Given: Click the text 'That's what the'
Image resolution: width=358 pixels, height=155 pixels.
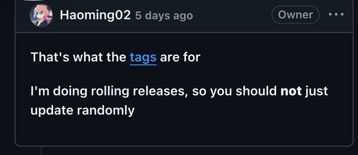Looking at the screenshot, I should click(78, 57).
